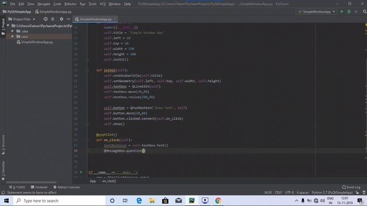The width and height of the screenshot is (367, 206).
Task: Switch to PyCharm taskbar icon
Action: click(192, 201)
